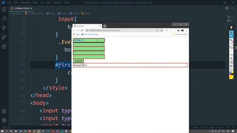Screen dimensions: 237x133
Task: Click the zoom magnifier icon in the address bar
Action: [157, 30]
